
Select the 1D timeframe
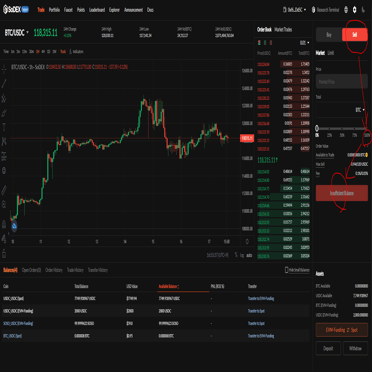coord(49,51)
